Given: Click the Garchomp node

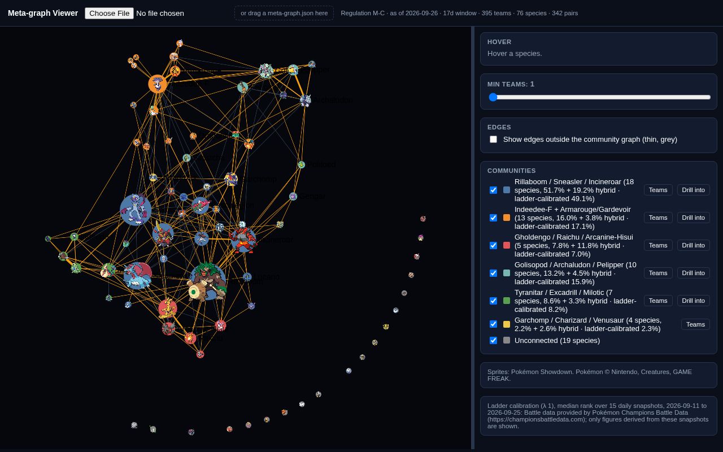Looking at the screenshot, I should 230,179.
